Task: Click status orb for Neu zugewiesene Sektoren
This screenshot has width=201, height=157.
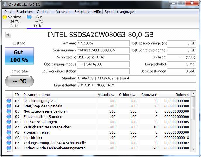Action: [x=9, y=111]
